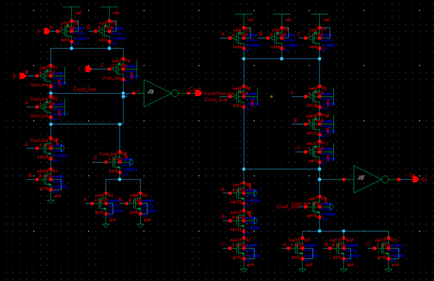Click a blue wire junction dot between P0 and P3
Image resolution: width=434 pixels, height=281 pixels.
pyautogui.click(x=71, y=47)
